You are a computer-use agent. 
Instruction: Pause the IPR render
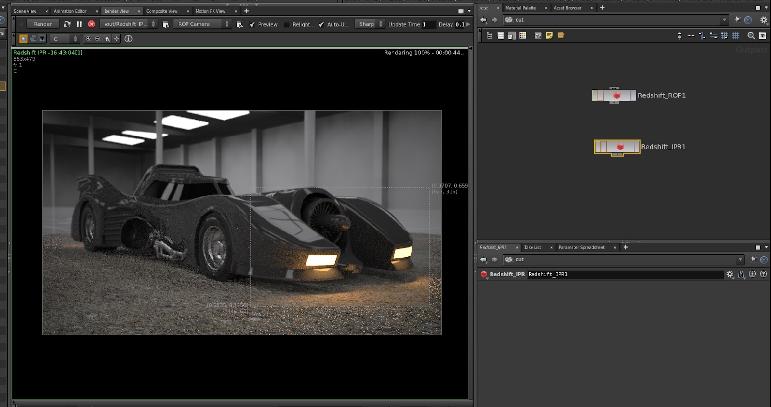click(79, 24)
